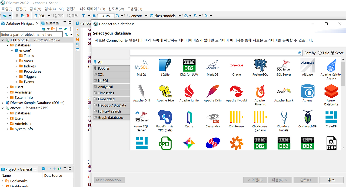Sort drivers by Title
This screenshot has width=346, height=187.
[x=324, y=53]
